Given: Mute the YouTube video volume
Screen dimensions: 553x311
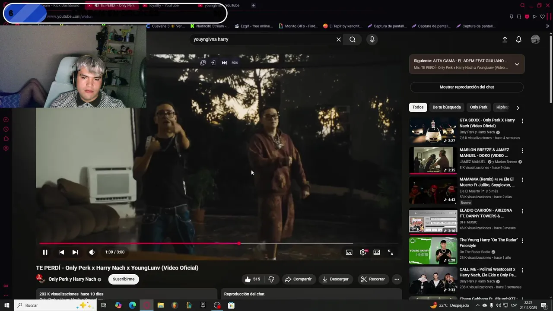Looking at the screenshot, I should (92, 252).
